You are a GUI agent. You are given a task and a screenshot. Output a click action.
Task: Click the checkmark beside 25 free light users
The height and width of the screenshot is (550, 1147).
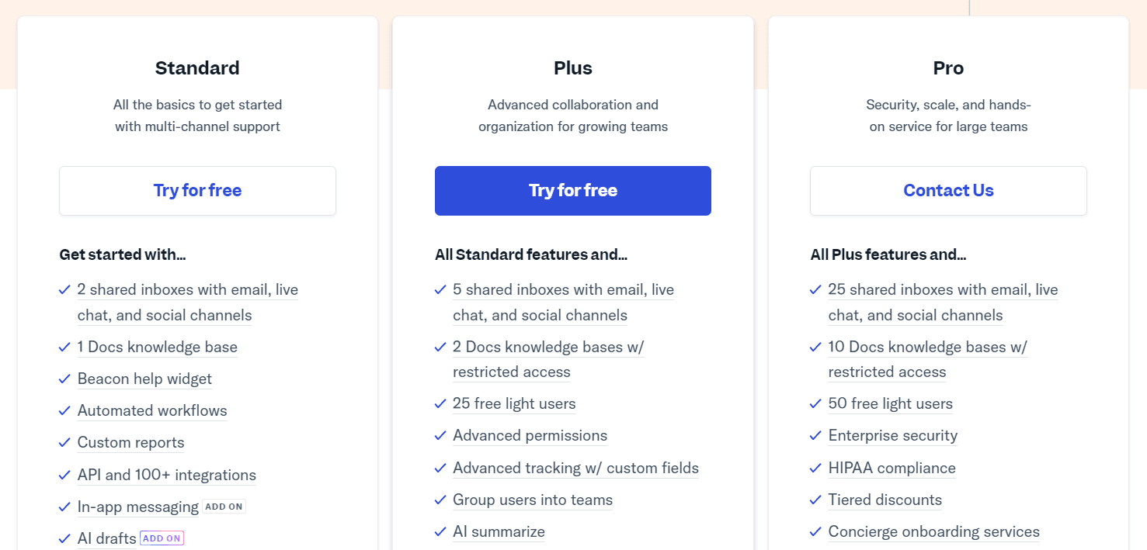pos(440,403)
